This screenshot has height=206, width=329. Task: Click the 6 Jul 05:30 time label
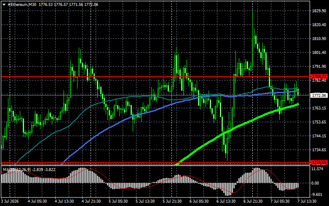click(x=199, y=201)
